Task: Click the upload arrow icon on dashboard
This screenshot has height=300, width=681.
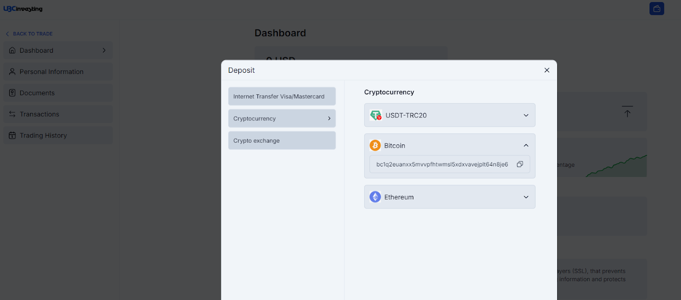Action: (627, 111)
